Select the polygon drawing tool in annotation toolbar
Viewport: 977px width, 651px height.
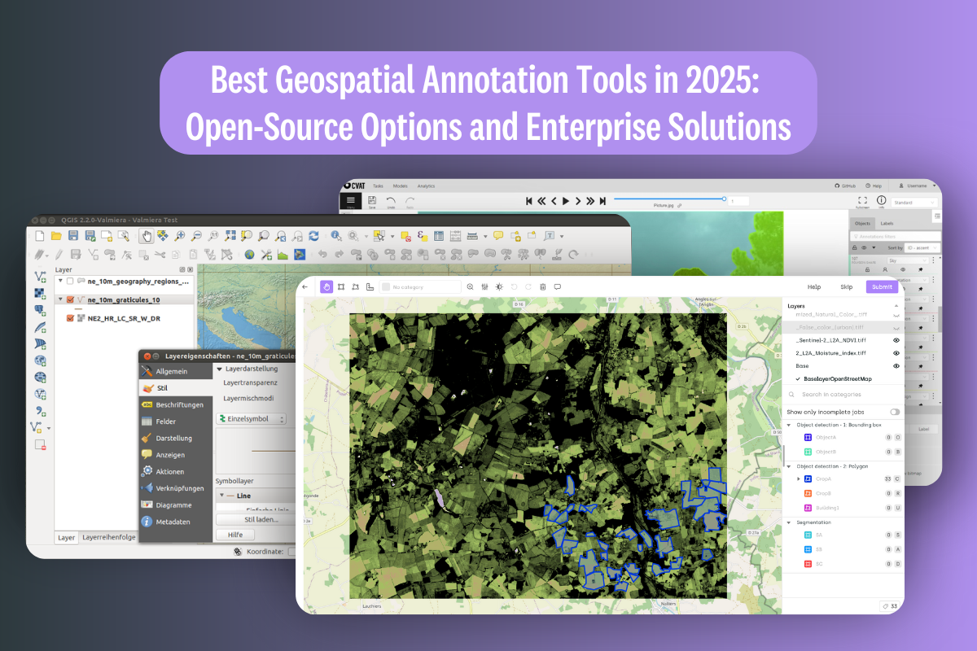click(x=356, y=286)
